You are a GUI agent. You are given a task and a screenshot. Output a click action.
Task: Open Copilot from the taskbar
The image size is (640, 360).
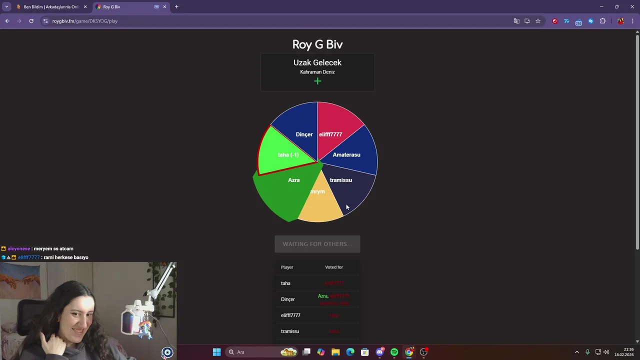(321, 352)
